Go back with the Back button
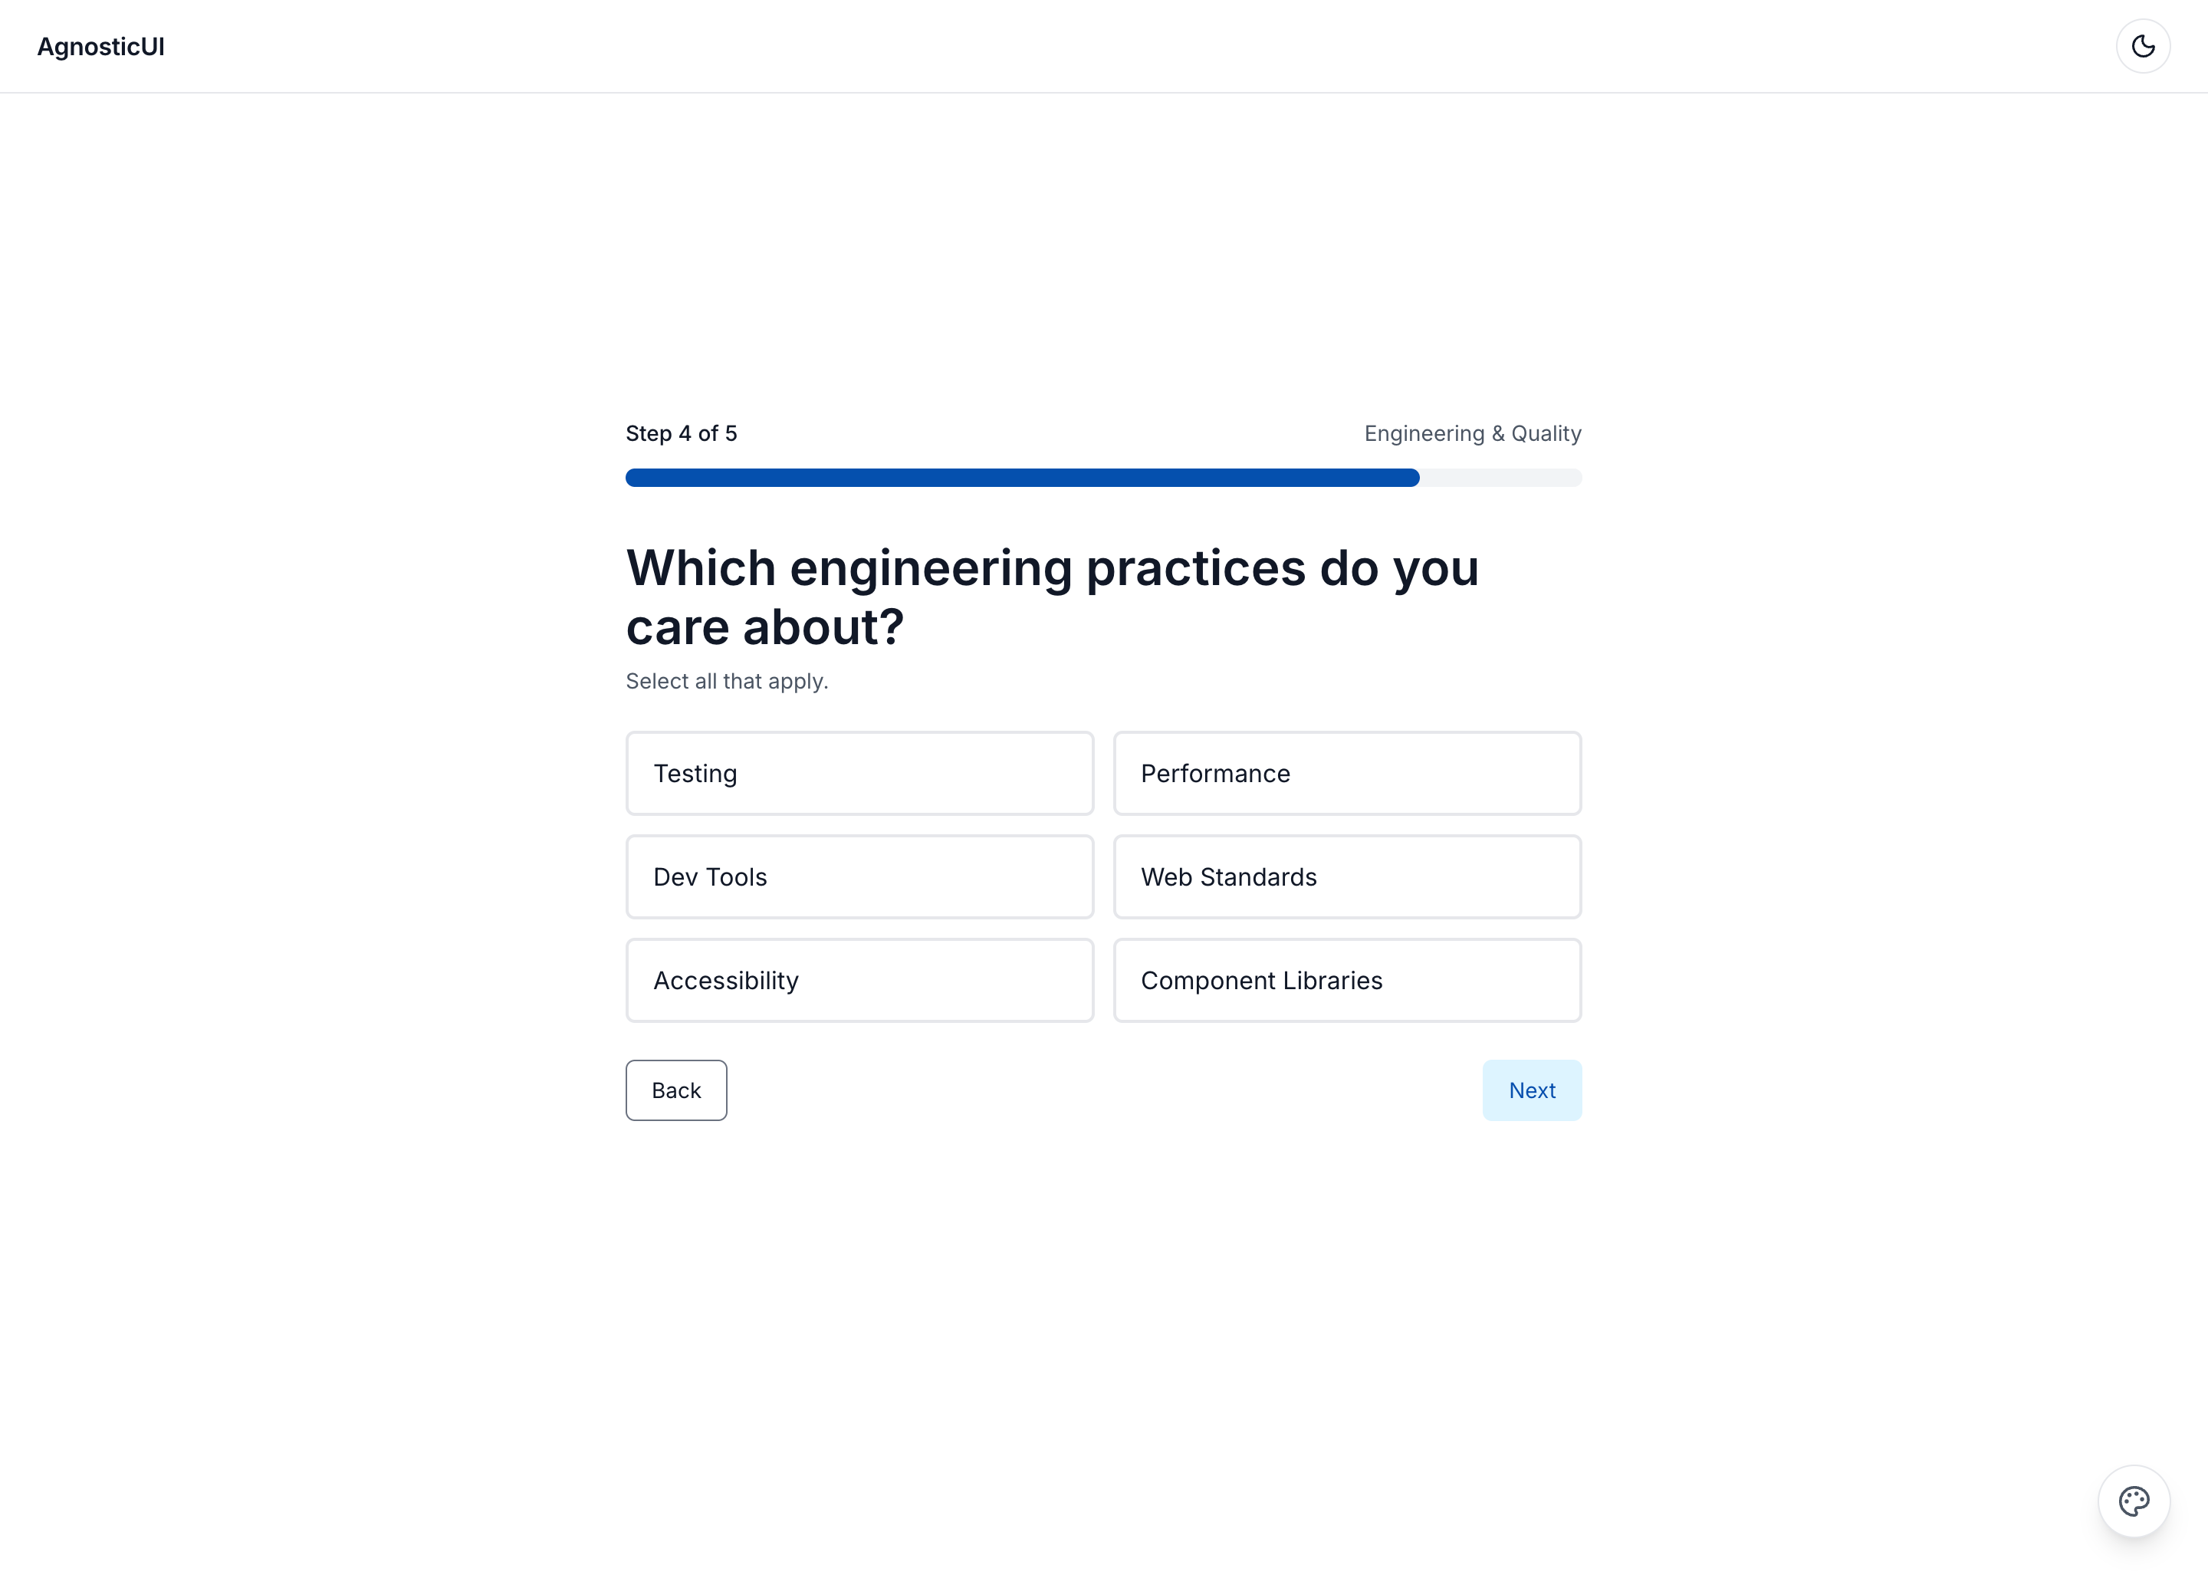2208x1575 pixels. point(676,1090)
